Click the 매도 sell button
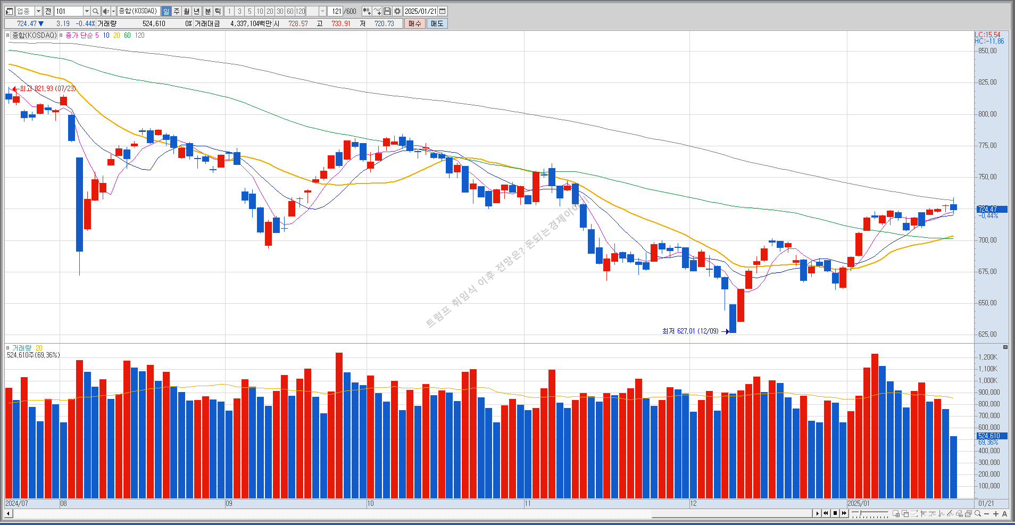Image resolution: width=1015 pixels, height=525 pixels. coord(437,23)
